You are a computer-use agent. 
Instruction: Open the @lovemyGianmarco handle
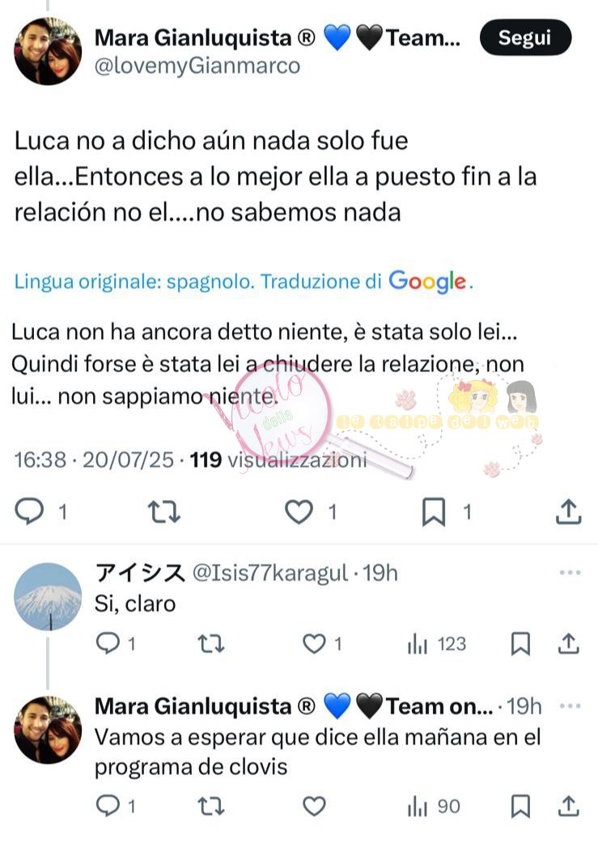(197, 66)
